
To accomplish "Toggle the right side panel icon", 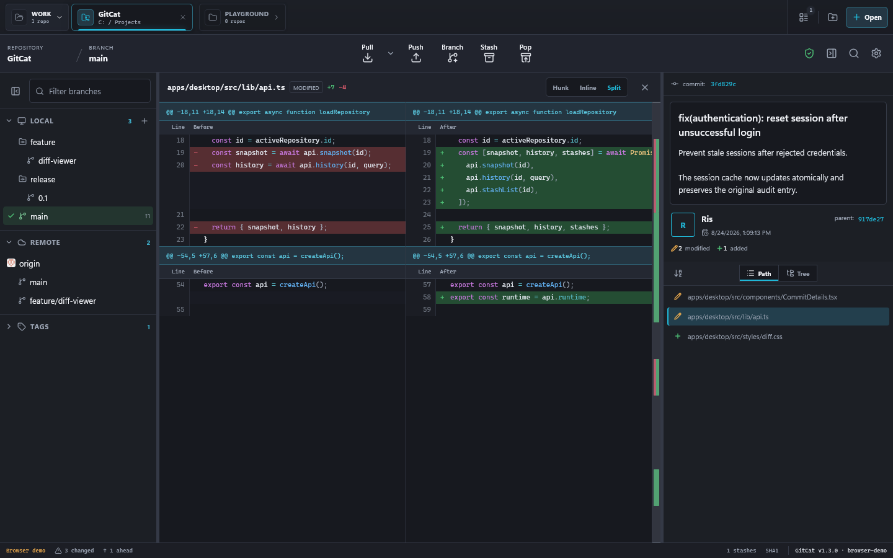I will (832, 53).
